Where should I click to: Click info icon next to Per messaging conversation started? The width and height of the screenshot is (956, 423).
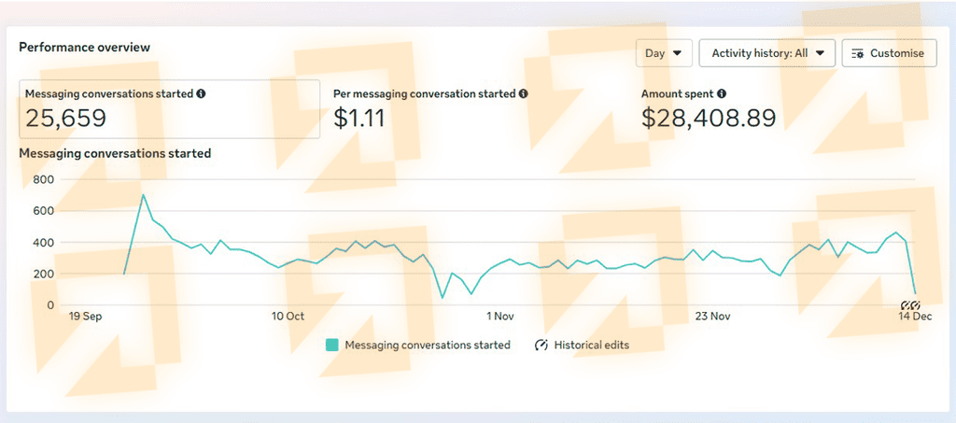(523, 94)
